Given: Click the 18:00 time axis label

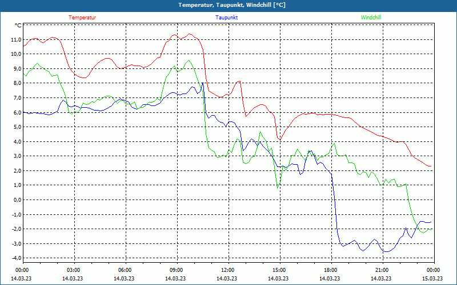Looking at the screenshot, I should click(330, 270).
